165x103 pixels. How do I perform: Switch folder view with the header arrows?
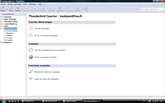pos(24,14)
